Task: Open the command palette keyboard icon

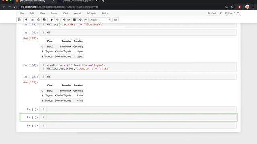Action: (116, 20)
